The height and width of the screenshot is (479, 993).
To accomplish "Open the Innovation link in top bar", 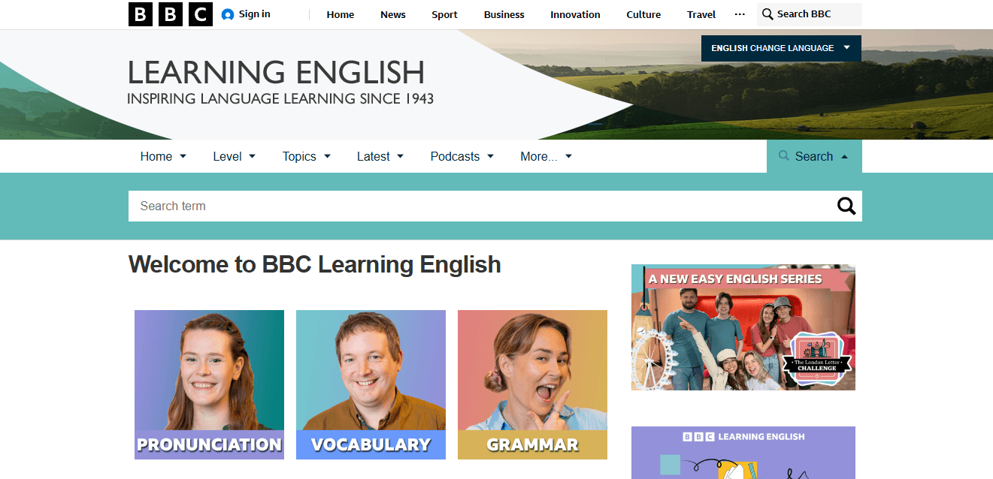I will click(575, 14).
